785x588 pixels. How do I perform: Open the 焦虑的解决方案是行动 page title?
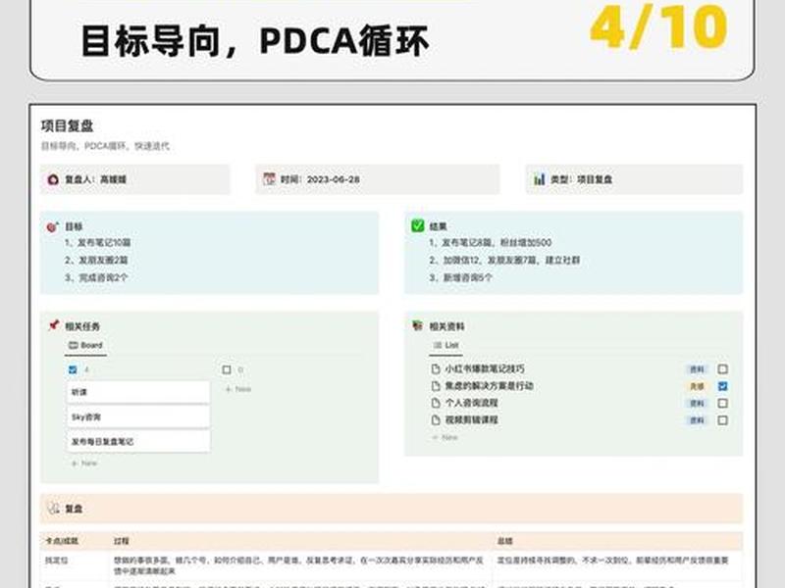(x=489, y=386)
